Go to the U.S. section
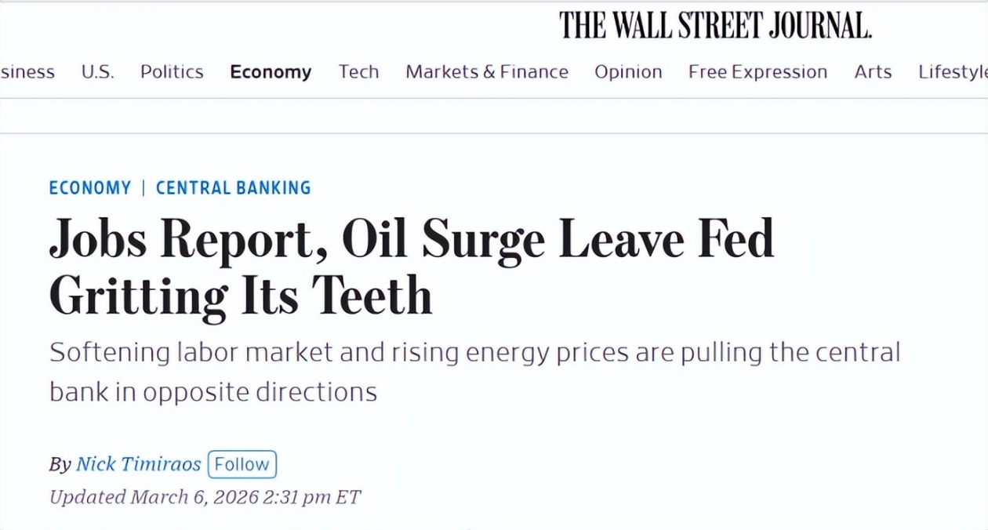Viewport: 988px width, 530px height. [x=97, y=72]
